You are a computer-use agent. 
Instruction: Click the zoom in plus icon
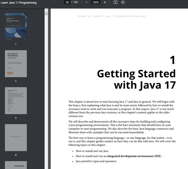[x=105, y=2]
